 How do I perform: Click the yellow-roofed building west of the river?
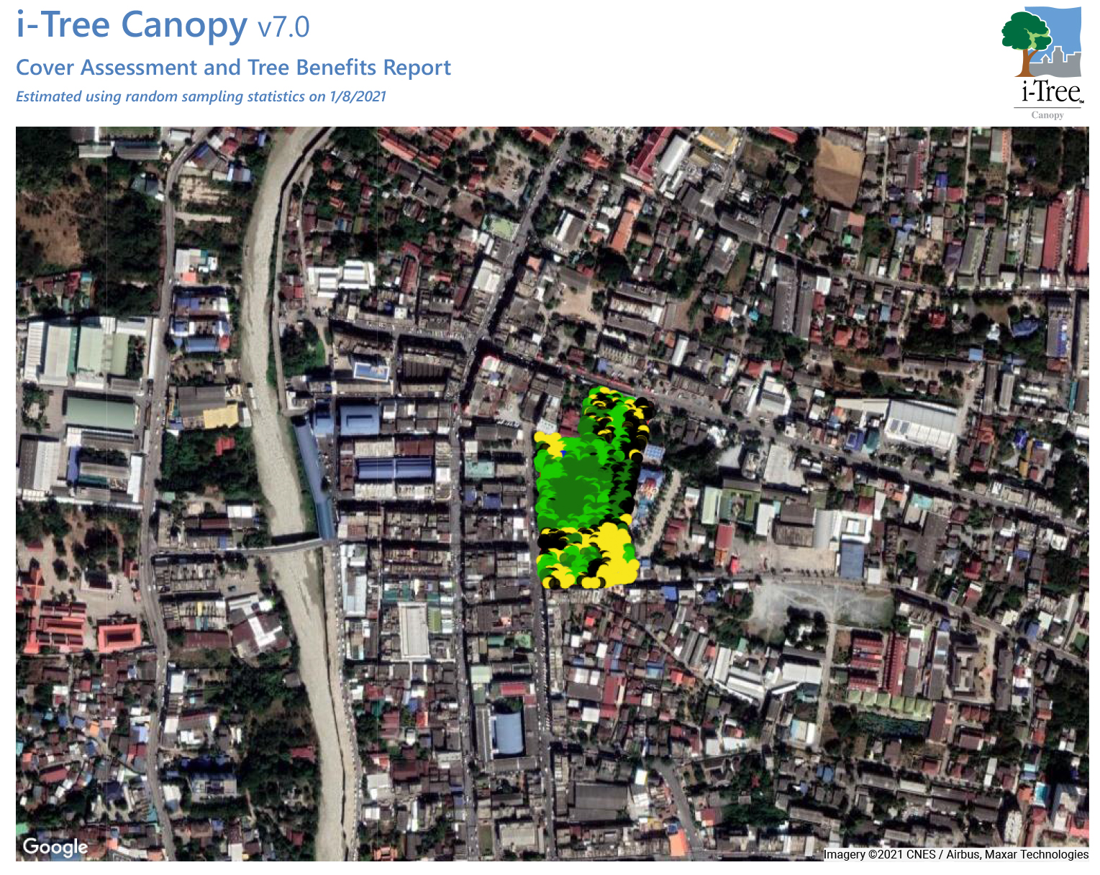pyautogui.click(x=220, y=416)
